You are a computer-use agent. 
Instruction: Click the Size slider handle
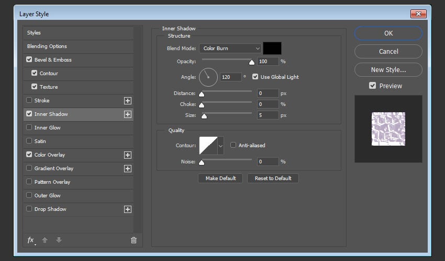[204, 116]
